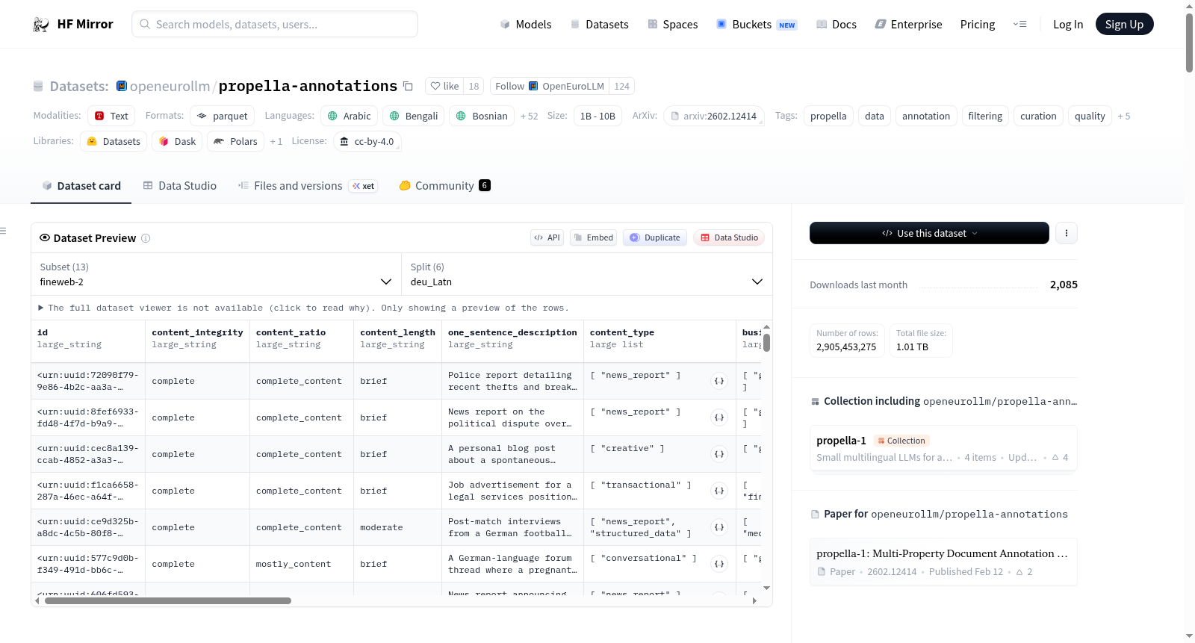Show the 1 additional library

(276, 141)
